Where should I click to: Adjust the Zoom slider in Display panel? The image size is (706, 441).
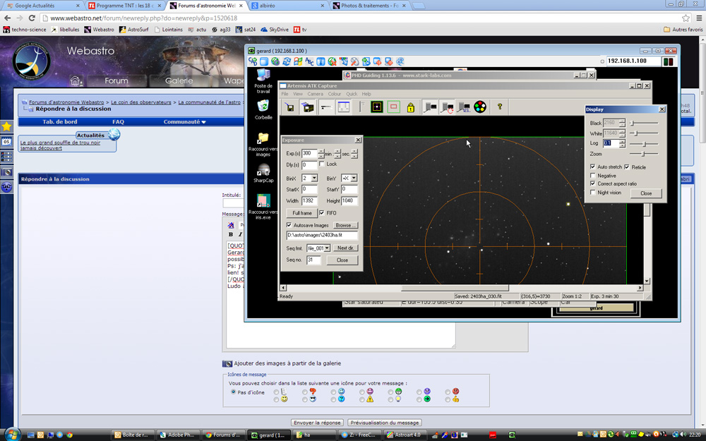[x=643, y=154]
